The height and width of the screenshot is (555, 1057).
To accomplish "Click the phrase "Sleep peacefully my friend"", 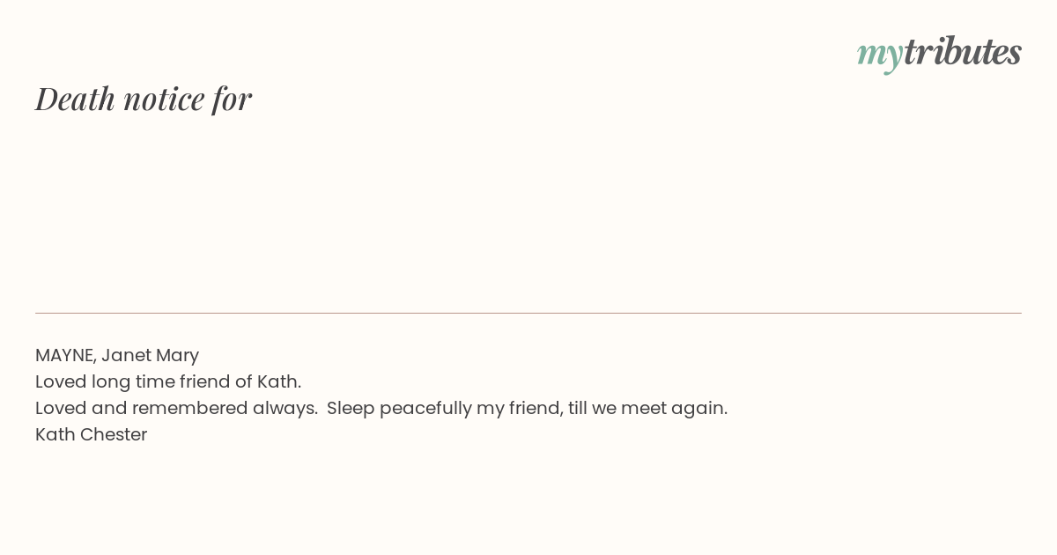I will click(442, 409).
